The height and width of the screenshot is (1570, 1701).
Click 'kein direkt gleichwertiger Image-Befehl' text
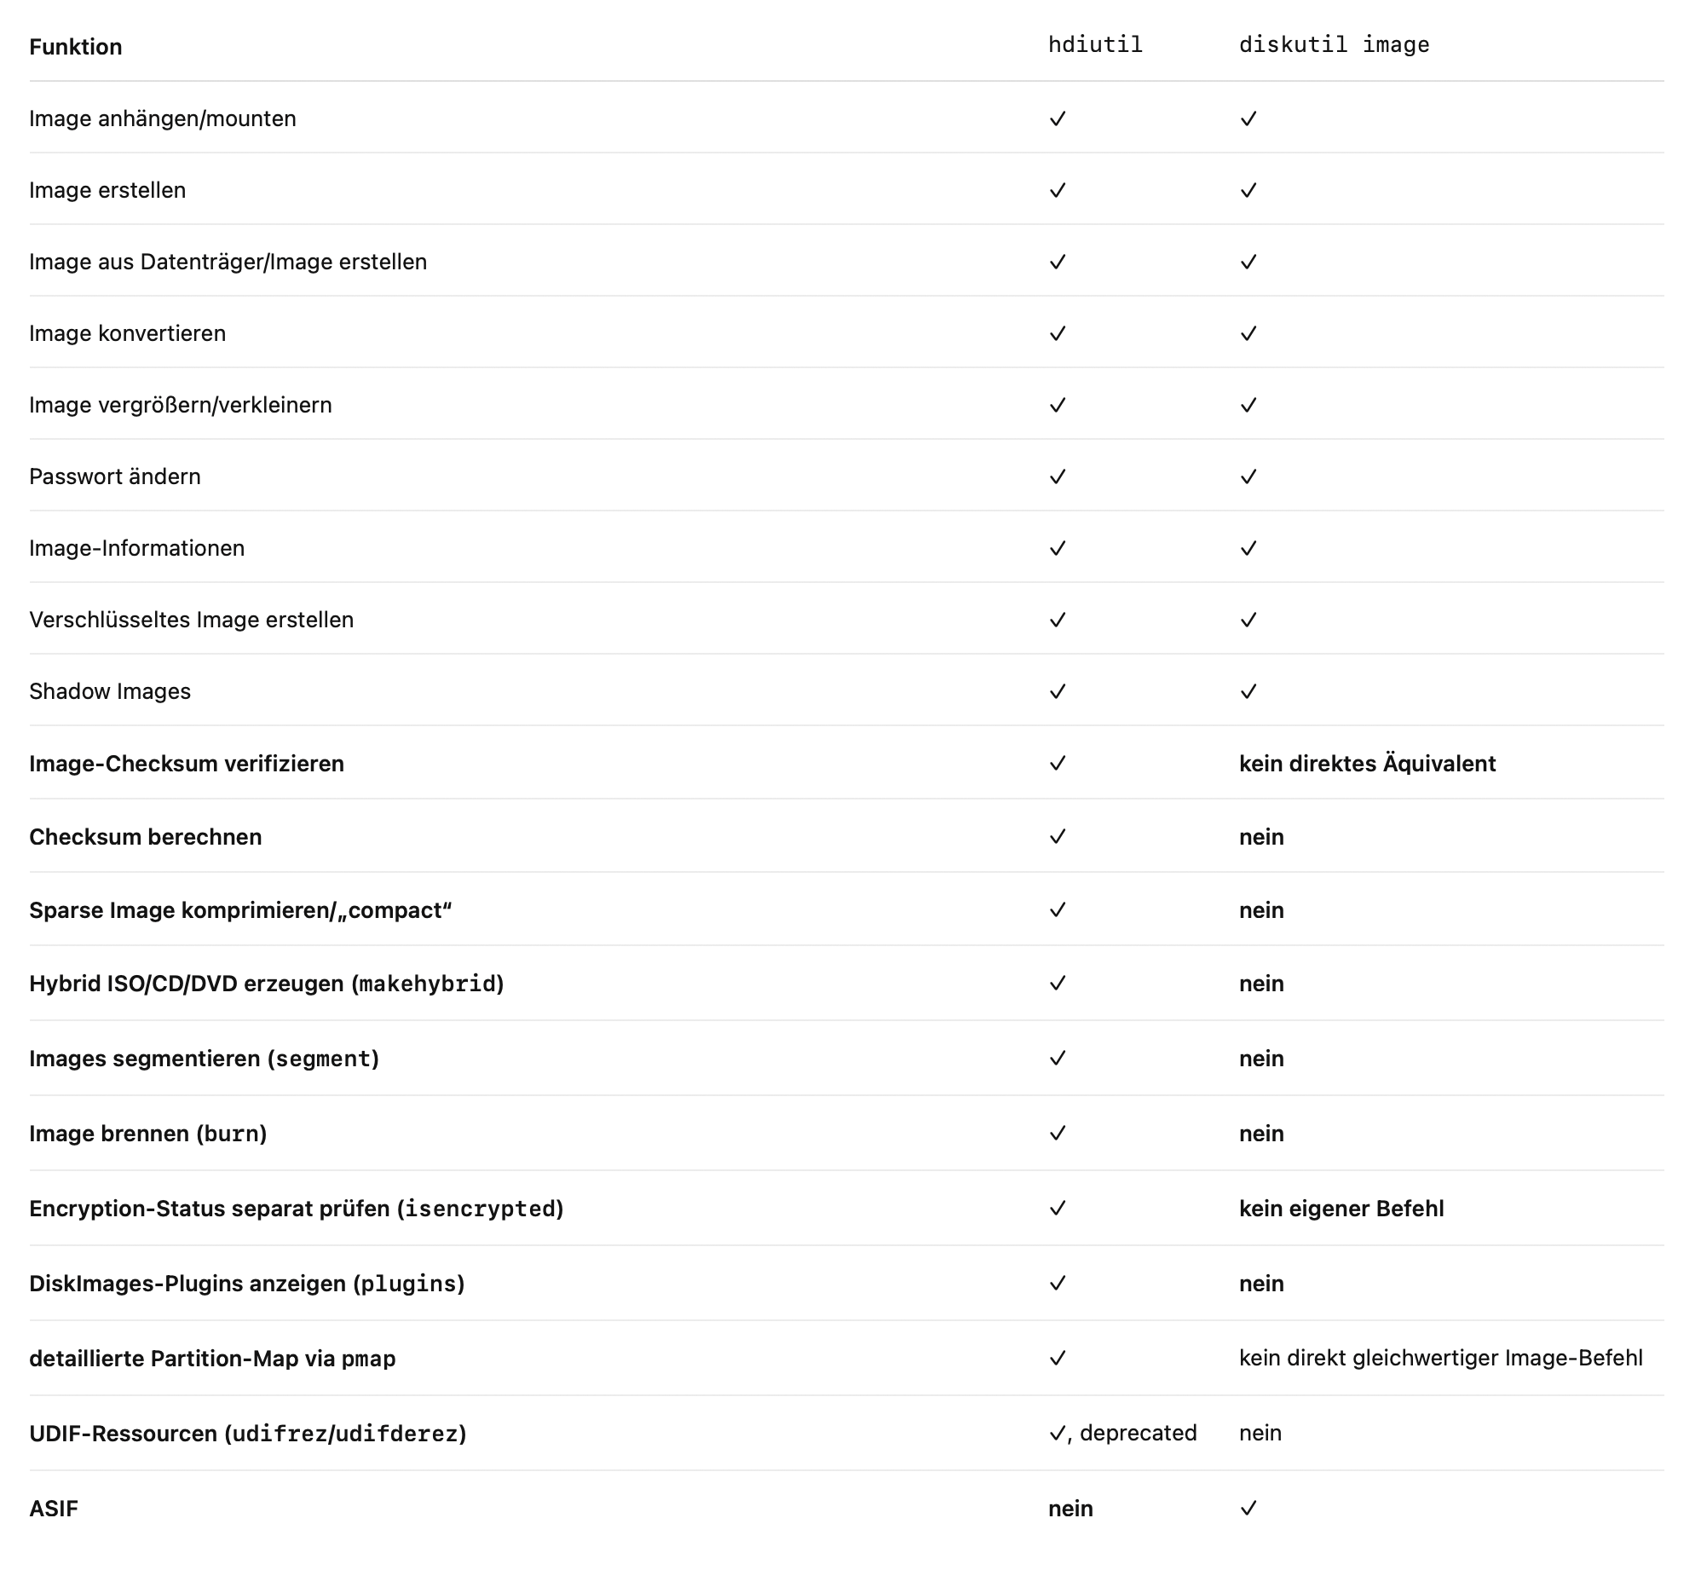pos(1441,1358)
